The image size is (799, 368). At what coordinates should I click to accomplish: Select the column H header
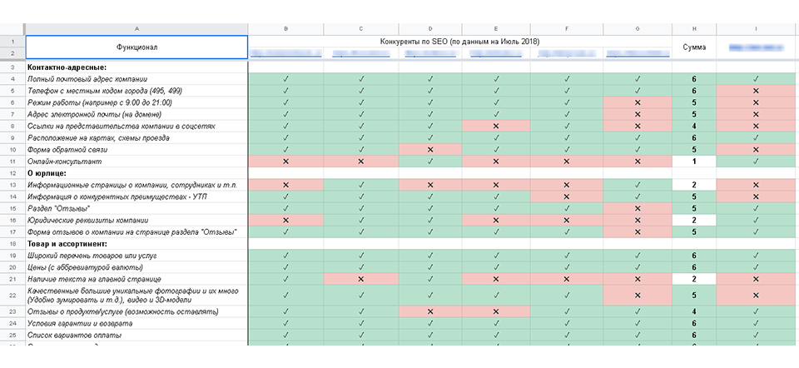tap(693, 29)
